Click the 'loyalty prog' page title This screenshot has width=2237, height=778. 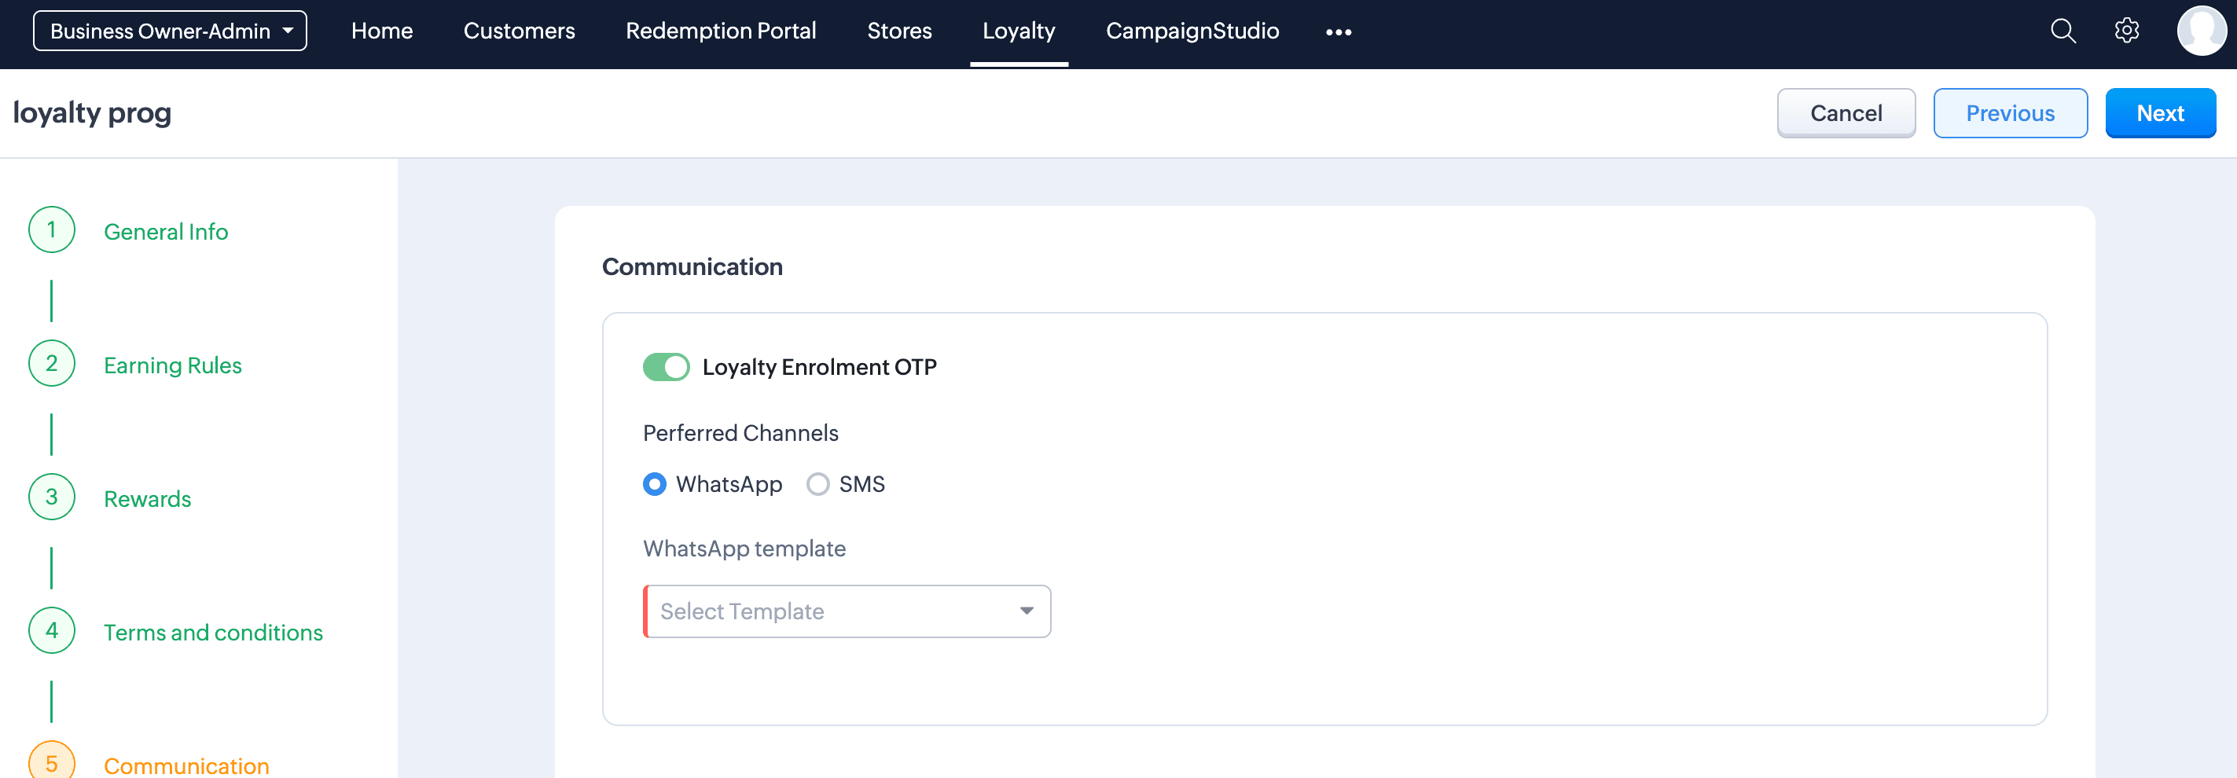(x=92, y=113)
